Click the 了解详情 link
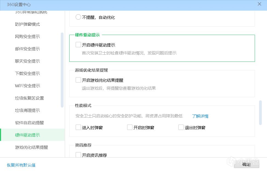Image resolution: width=267 pixels, height=171 pixels. [200, 116]
